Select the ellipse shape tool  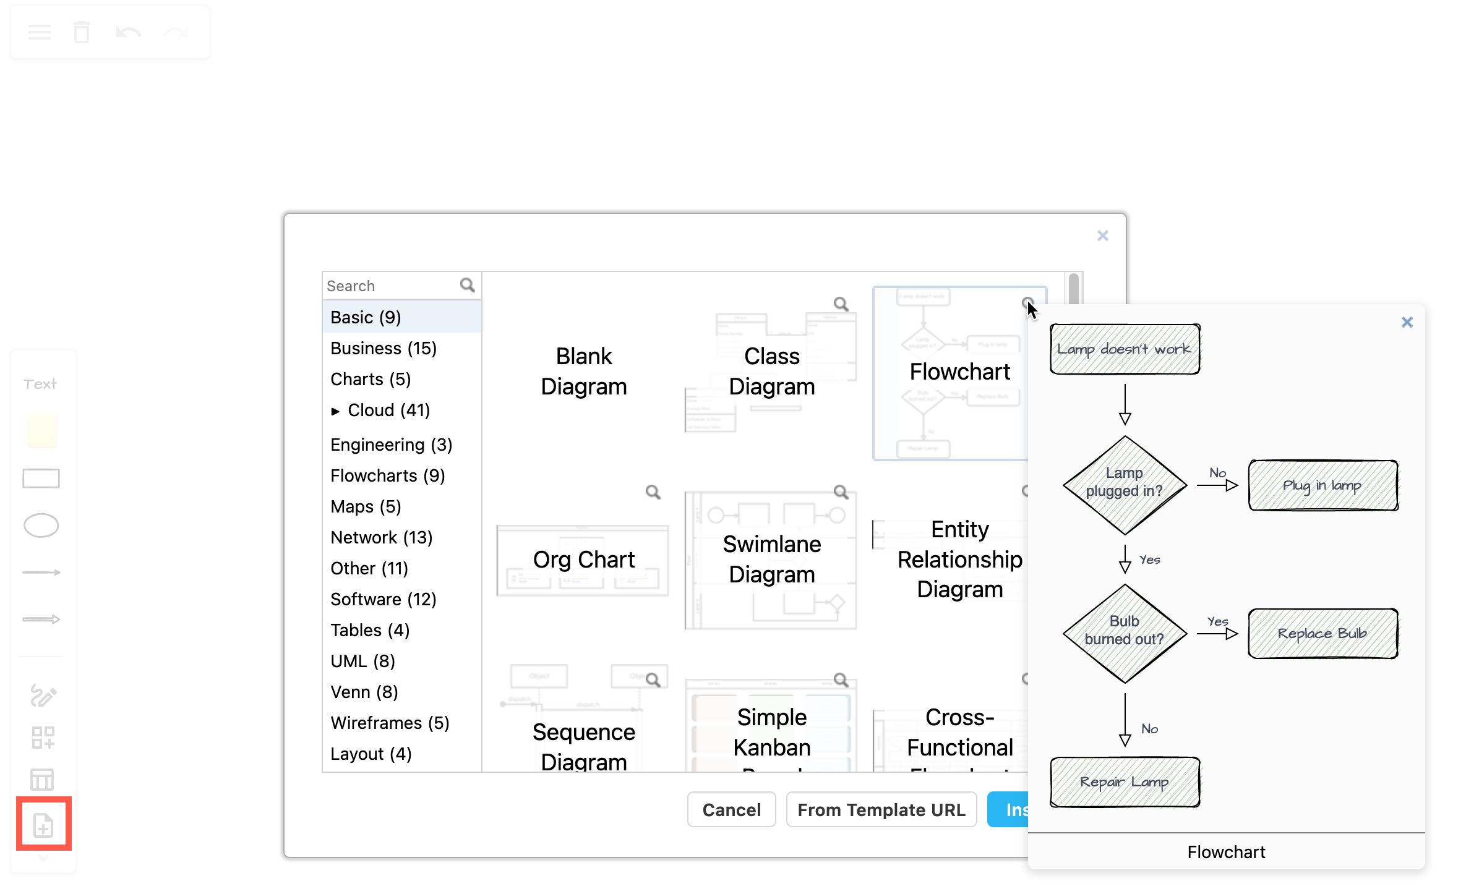click(41, 526)
